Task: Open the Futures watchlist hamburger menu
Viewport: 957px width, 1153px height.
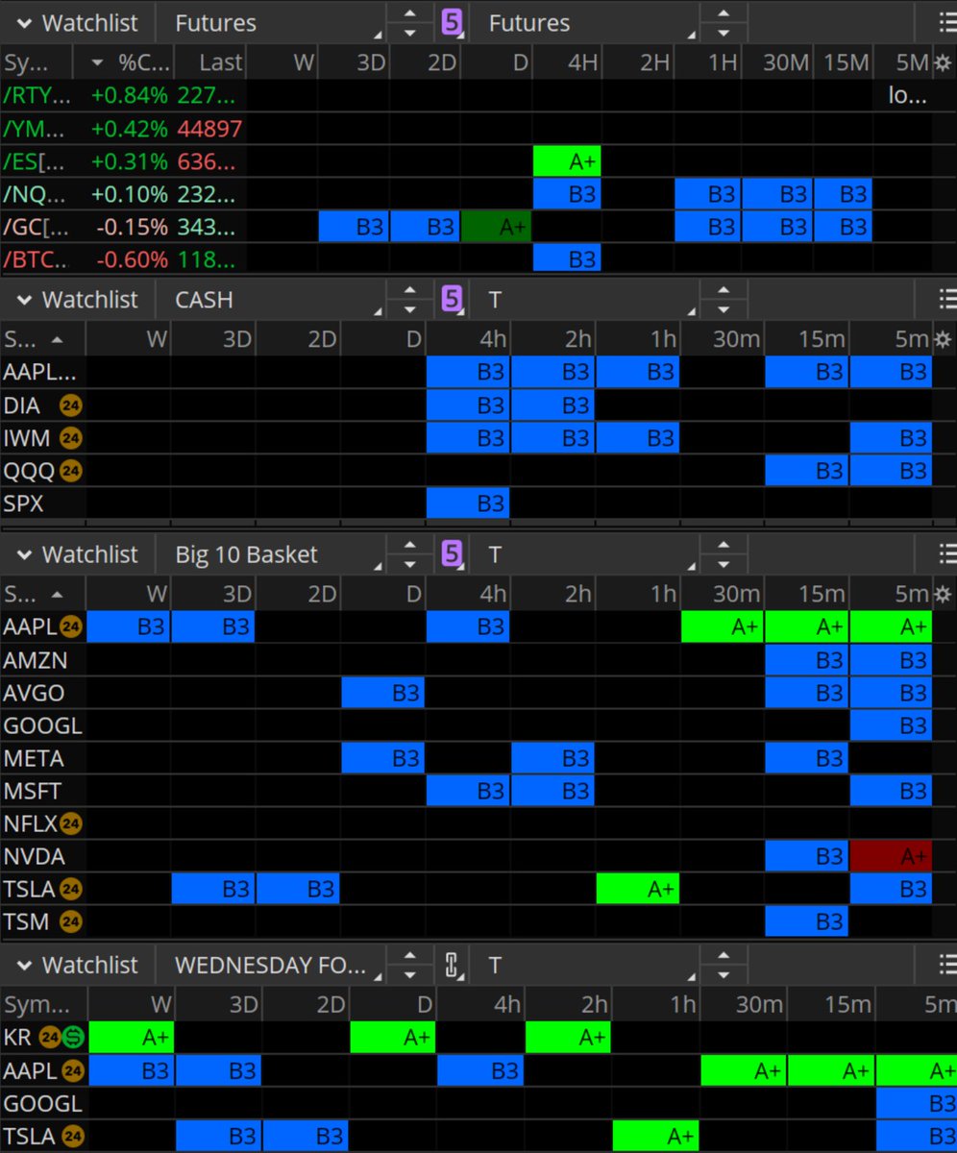Action: click(x=946, y=23)
